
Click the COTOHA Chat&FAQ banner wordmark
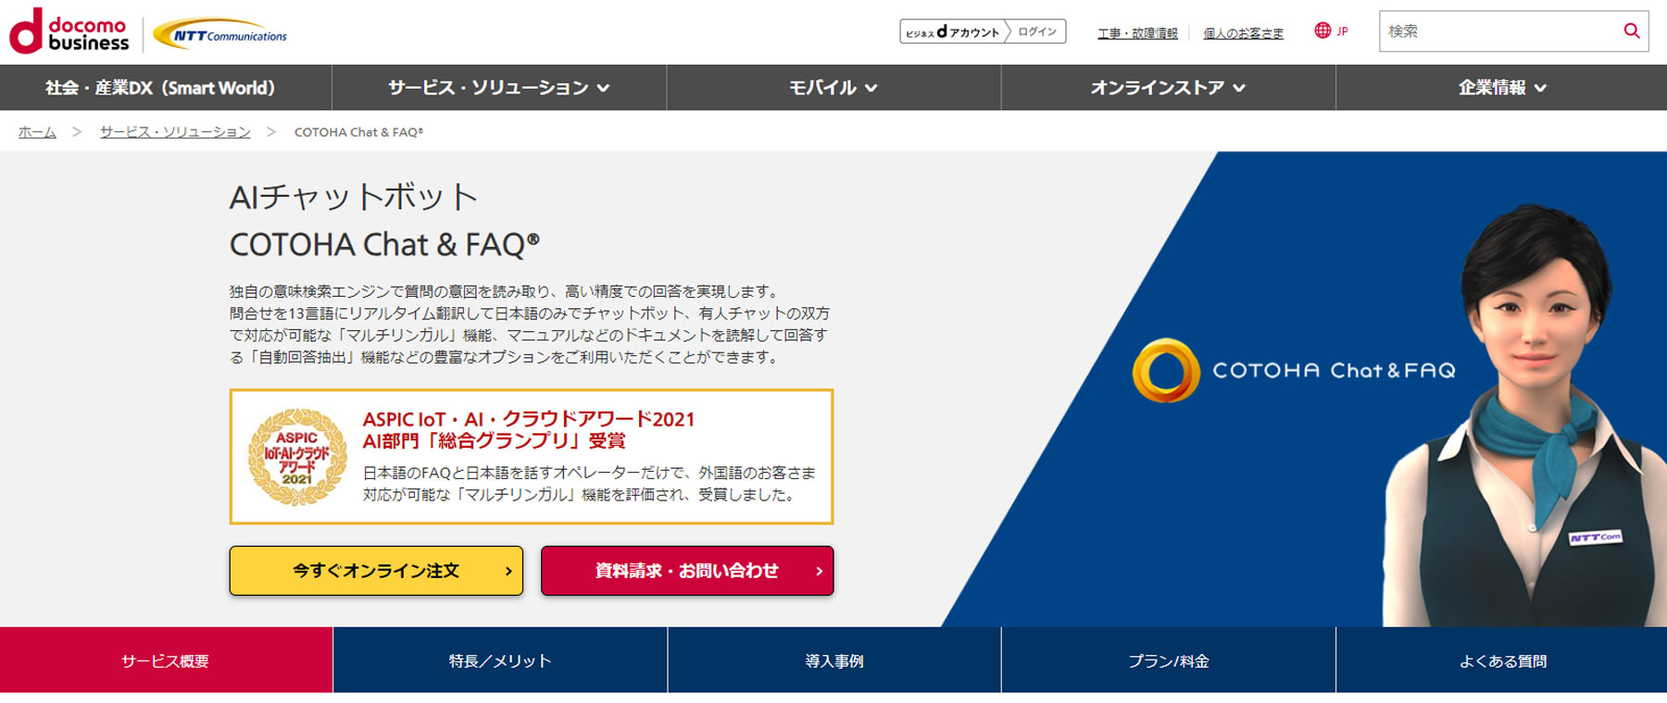point(1334,370)
